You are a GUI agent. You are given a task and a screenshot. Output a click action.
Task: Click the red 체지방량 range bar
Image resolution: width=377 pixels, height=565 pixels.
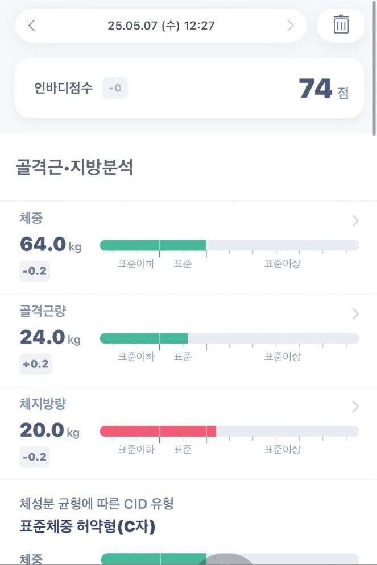158,432
